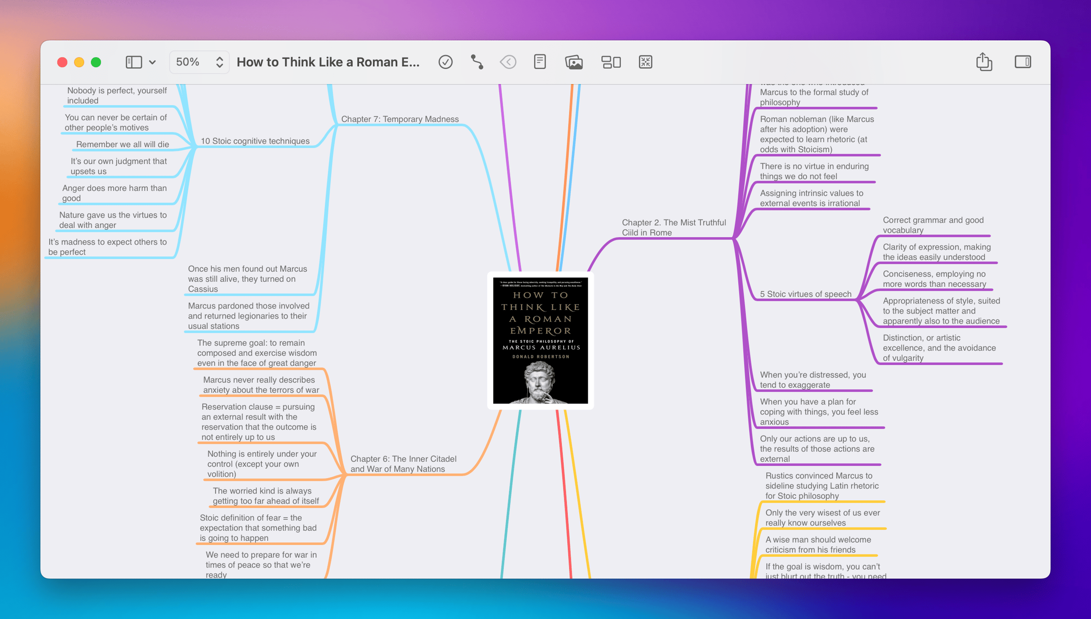The width and height of the screenshot is (1091, 619).
Task: Select node Appropriateness of style
Action: 941,311
